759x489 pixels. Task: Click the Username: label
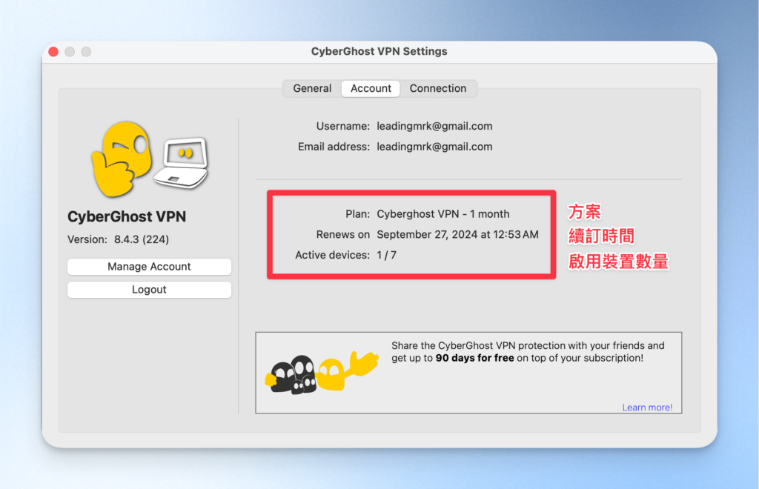tap(342, 126)
